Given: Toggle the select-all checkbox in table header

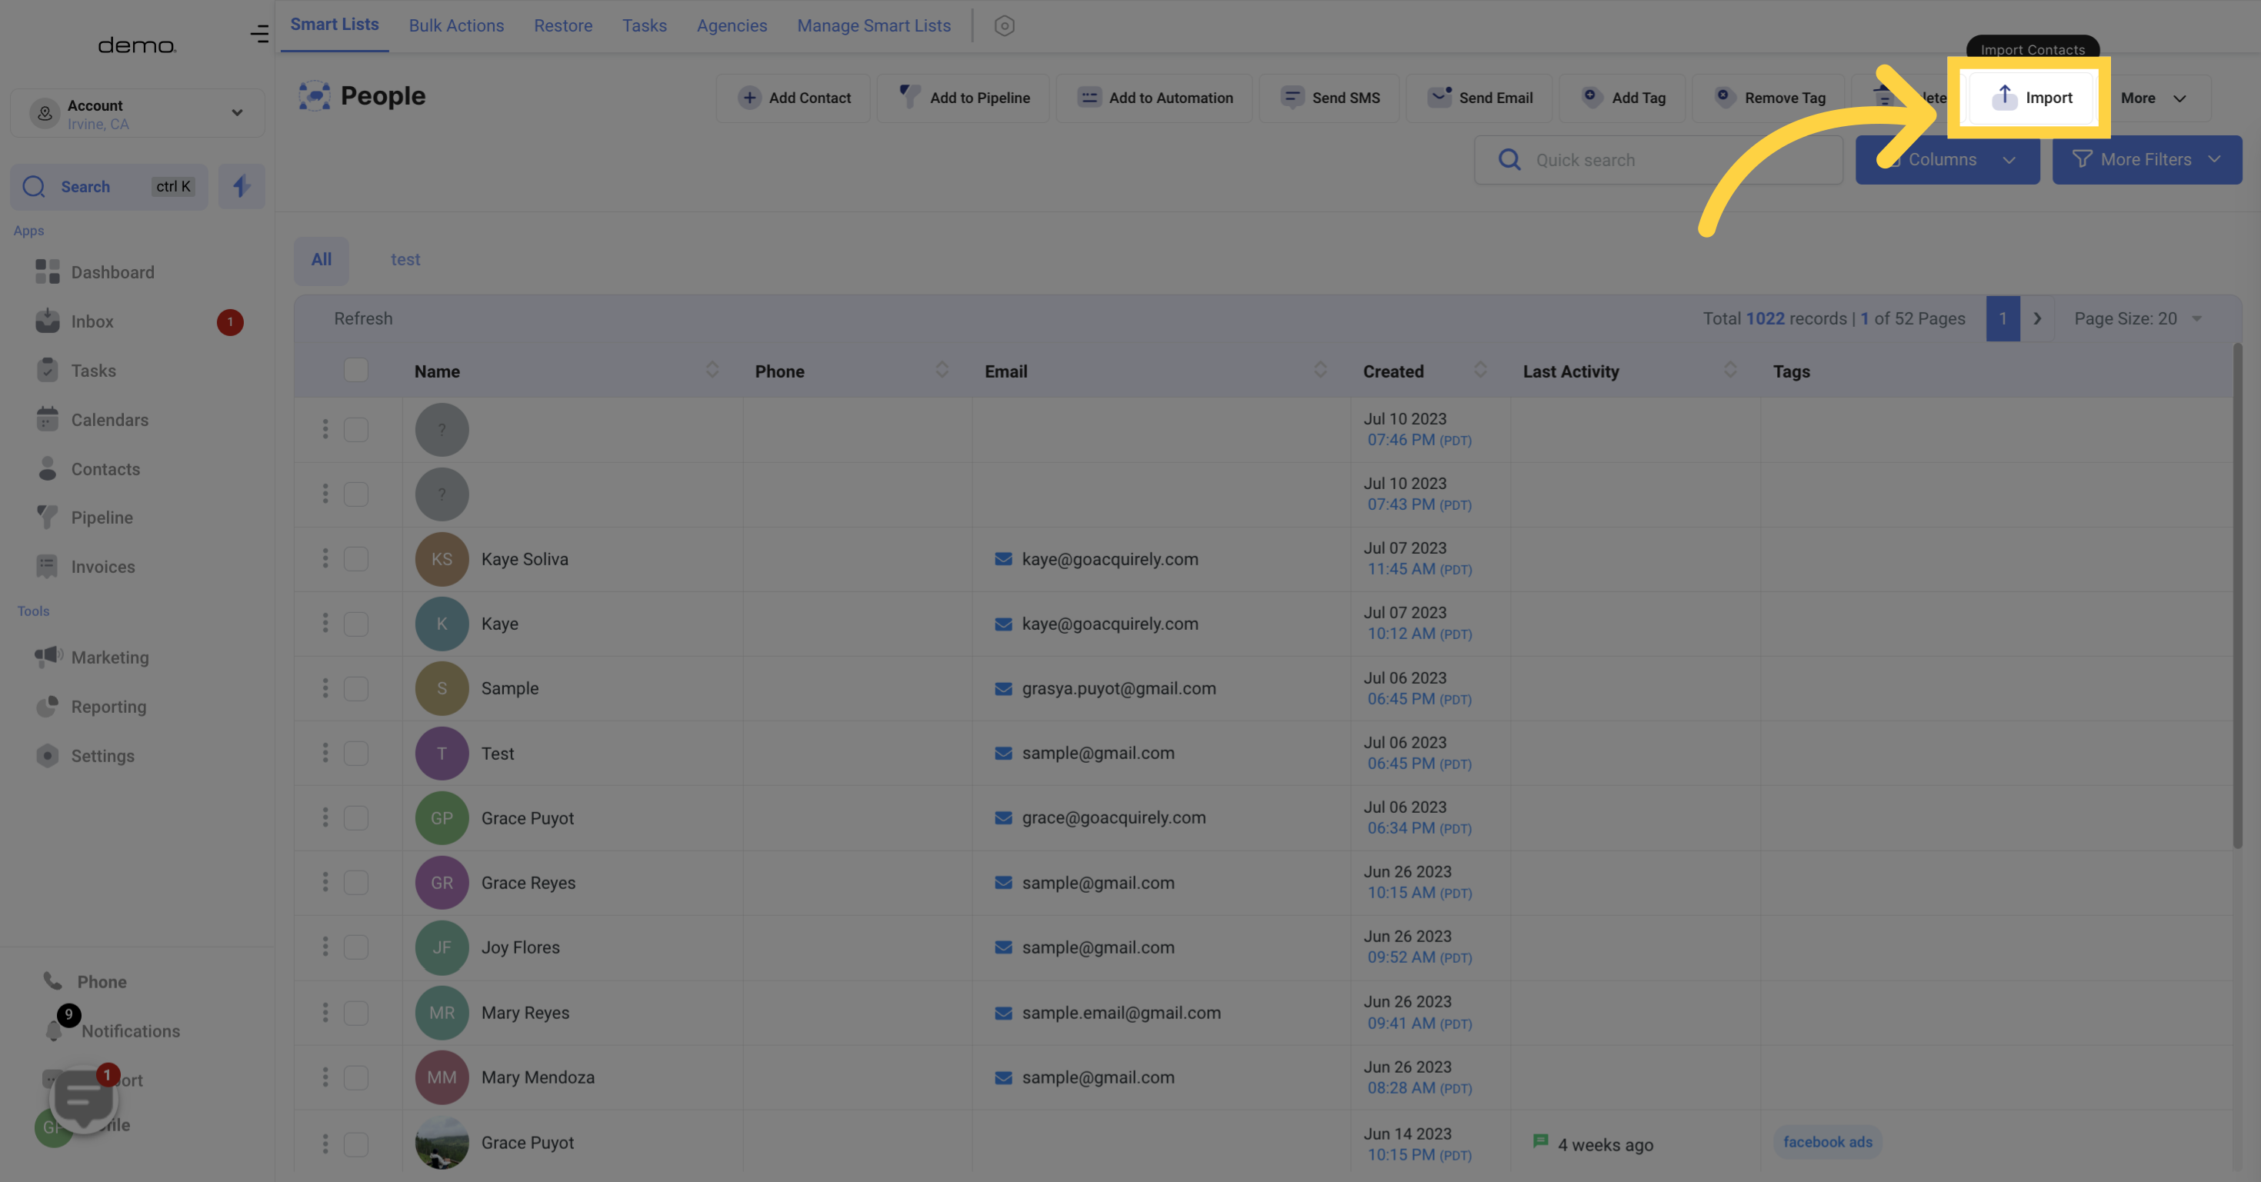Looking at the screenshot, I should (x=355, y=371).
